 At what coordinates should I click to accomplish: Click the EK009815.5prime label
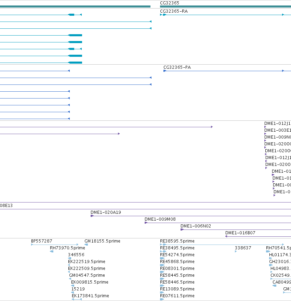[x=90, y=282]
